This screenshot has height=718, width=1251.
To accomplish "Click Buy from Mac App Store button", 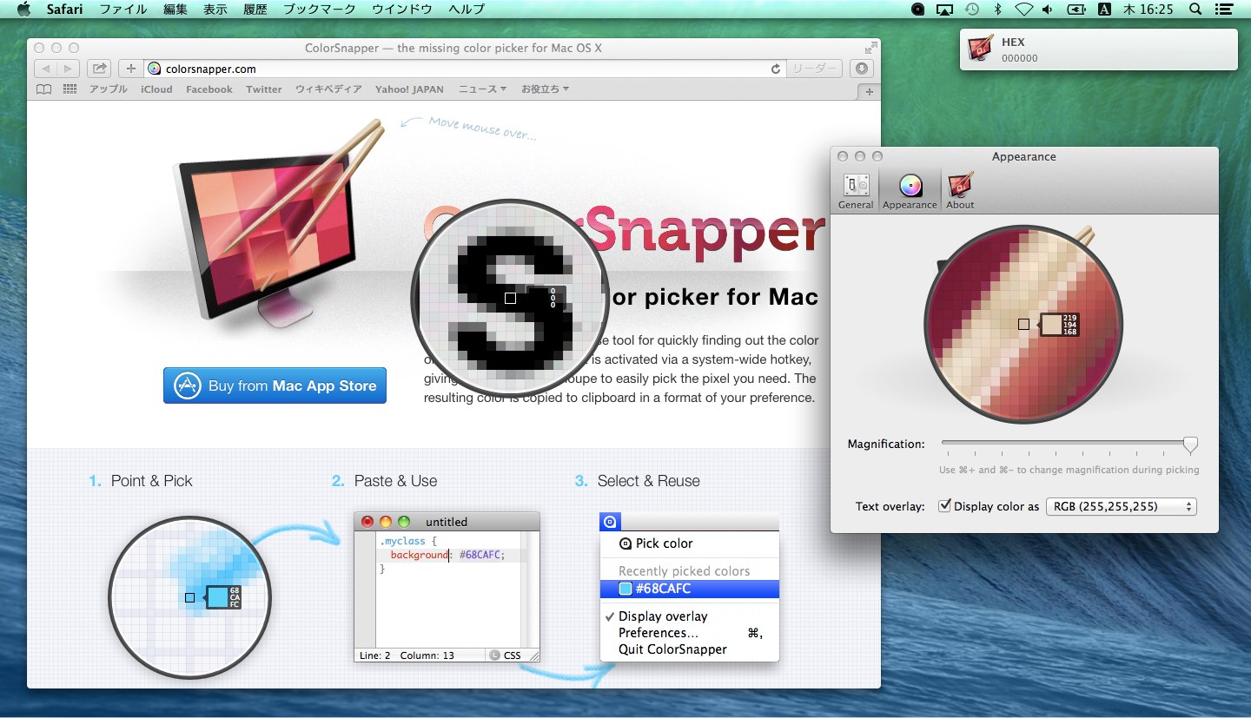I will (x=275, y=385).
